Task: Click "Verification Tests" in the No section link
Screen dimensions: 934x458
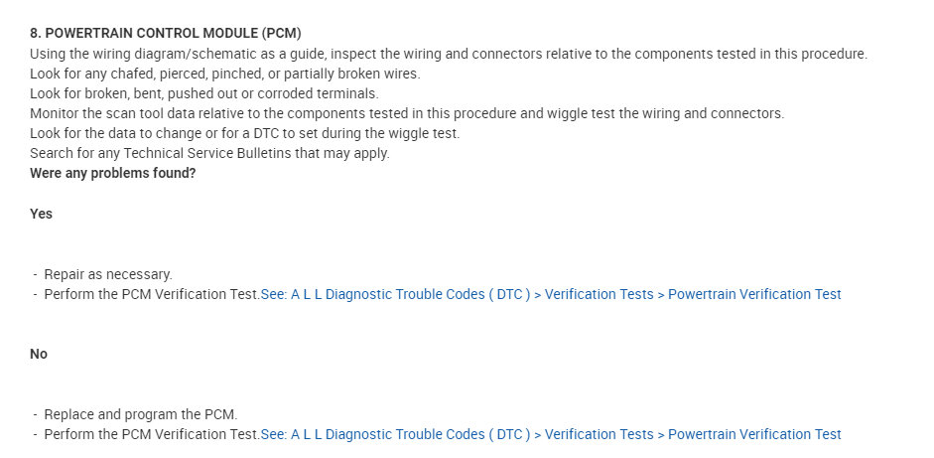Action: 599,434
